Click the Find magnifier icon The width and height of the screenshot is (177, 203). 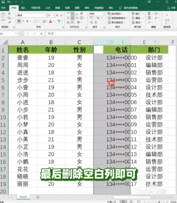(156, 18)
